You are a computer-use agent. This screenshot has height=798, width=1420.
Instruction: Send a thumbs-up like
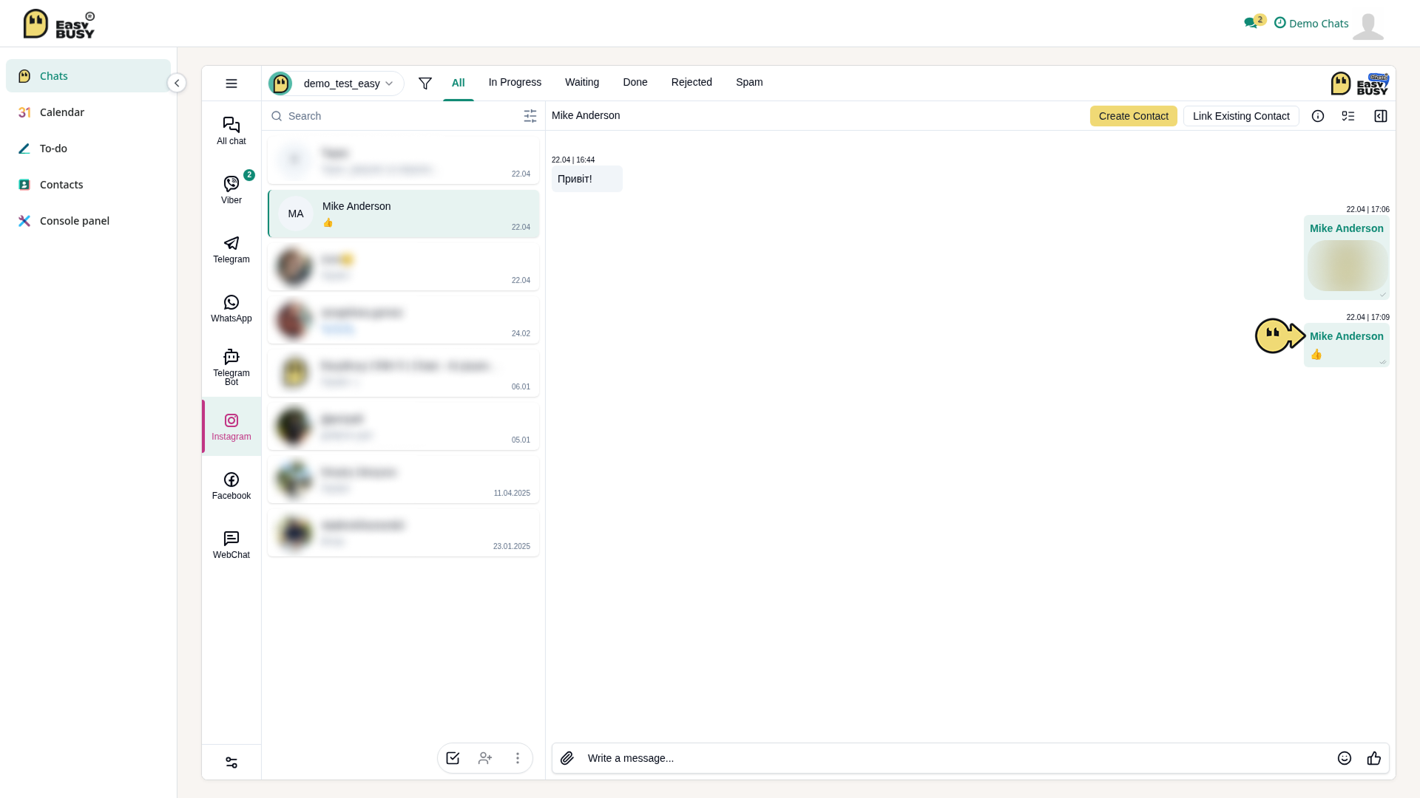[x=1374, y=758]
